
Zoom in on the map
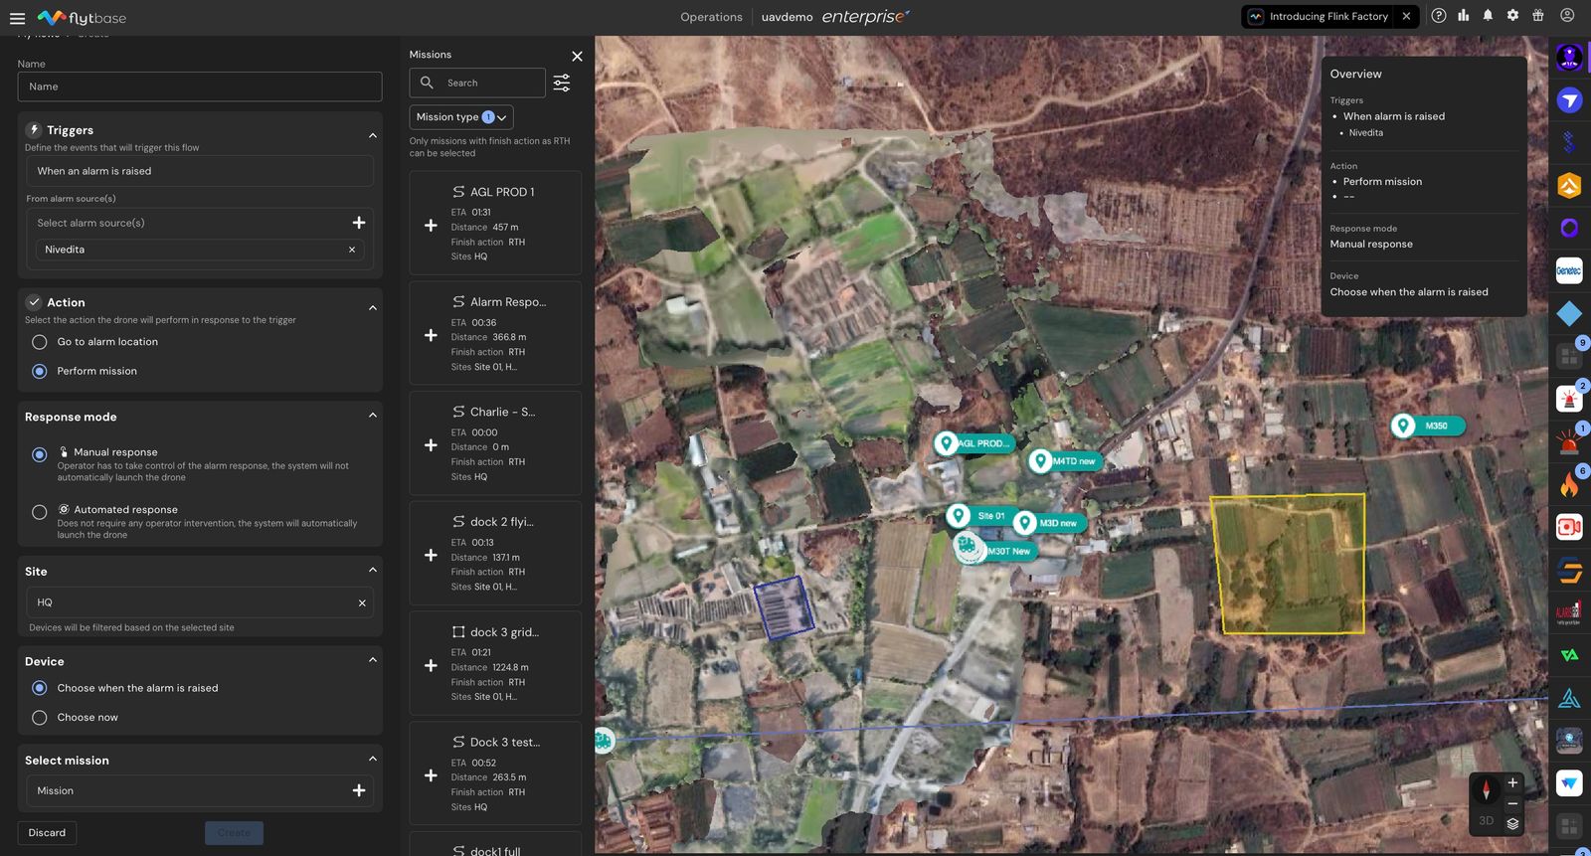1512,783
